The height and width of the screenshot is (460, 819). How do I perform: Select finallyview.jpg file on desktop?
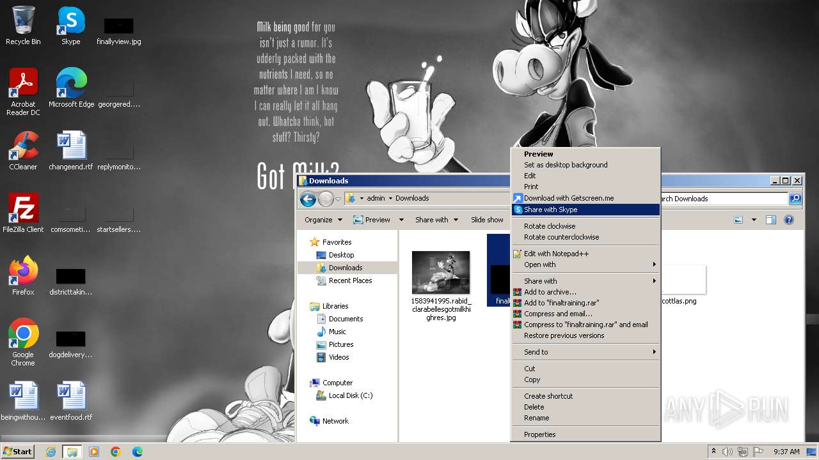pos(118,31)
